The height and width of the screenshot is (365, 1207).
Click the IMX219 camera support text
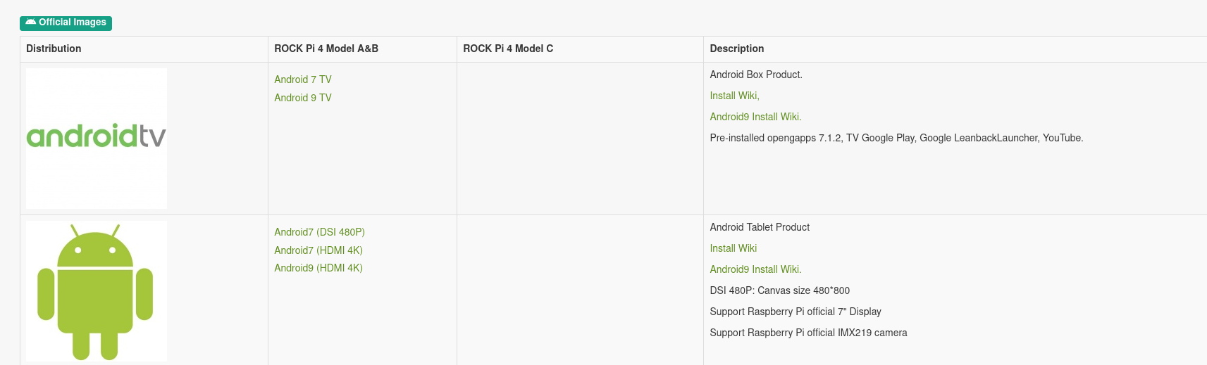(808, 333)
